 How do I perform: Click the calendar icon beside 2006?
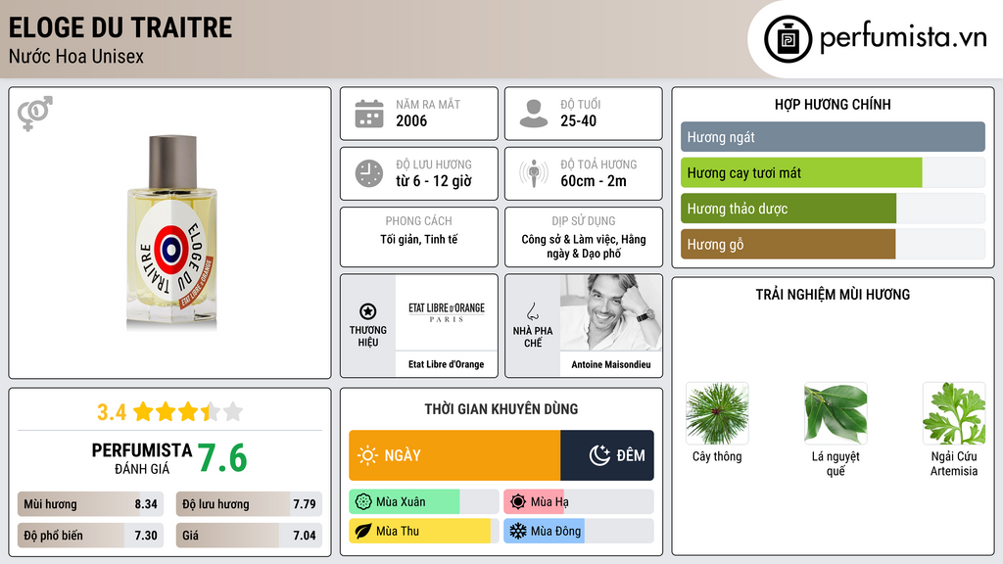pos(369,114)
